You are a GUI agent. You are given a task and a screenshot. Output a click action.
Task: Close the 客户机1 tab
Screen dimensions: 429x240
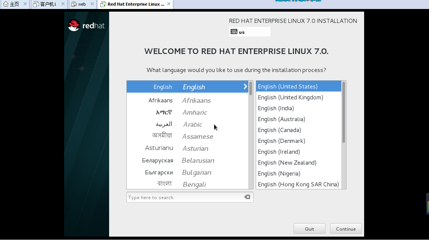click(x=63, y=4)
